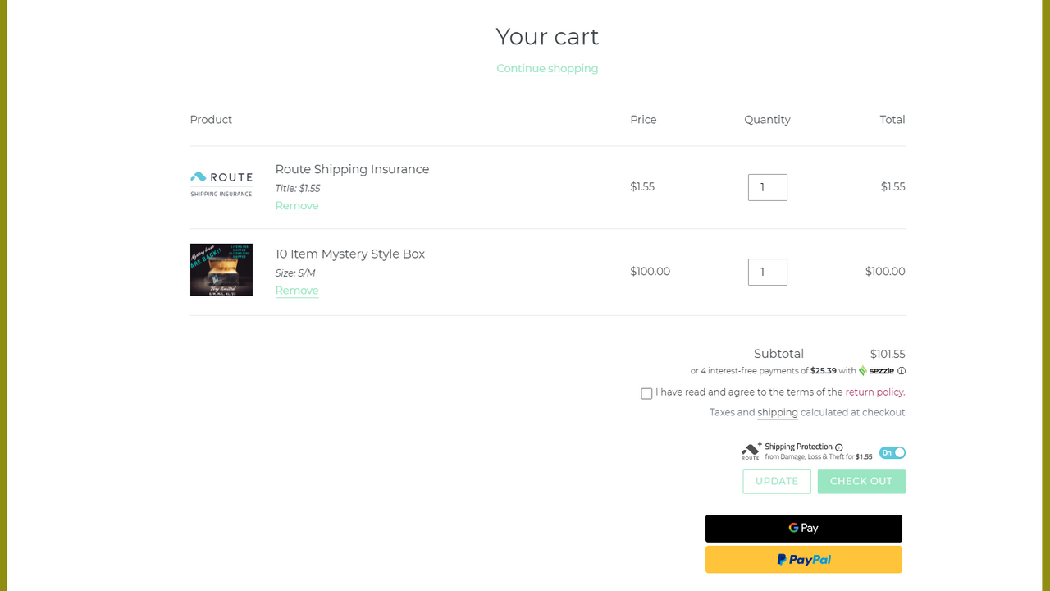Click the Route Shipping Insurance logo image
The width and height of the screenshot is (1050, 591).
click(221, 185)
